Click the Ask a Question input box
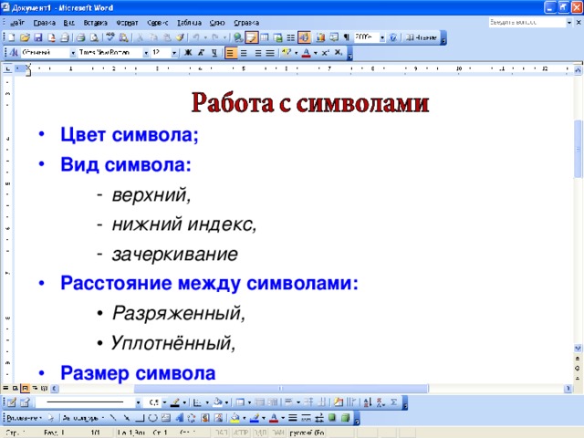 point(527,22)
